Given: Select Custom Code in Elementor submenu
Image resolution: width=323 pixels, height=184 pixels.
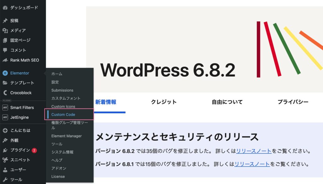Looking at the screenshot, I should pos(63,115).
